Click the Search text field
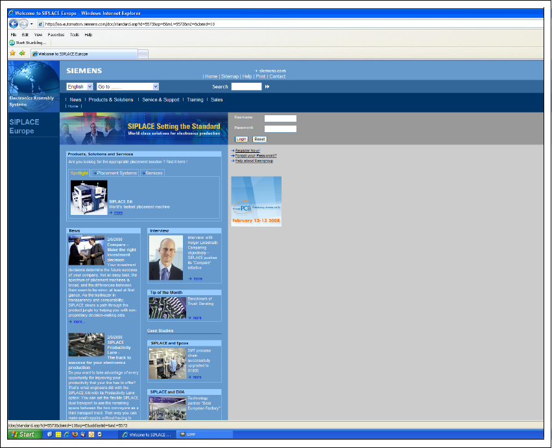Screen dimensions: 552x448 pyautogui.click(x=246, y=87)
